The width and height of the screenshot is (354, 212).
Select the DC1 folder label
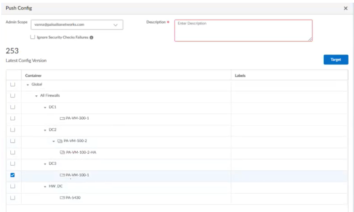point(52,107)
